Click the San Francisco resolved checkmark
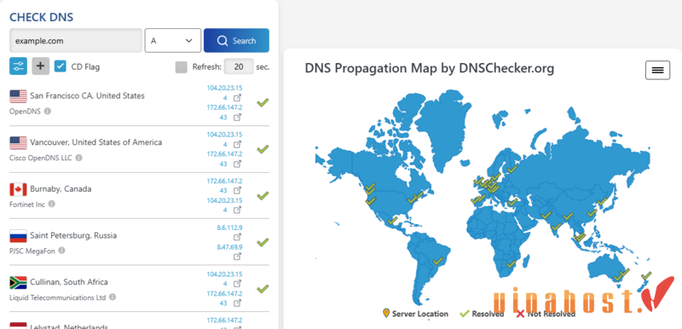This screenshot has width=682, height=329. point(263,102)
